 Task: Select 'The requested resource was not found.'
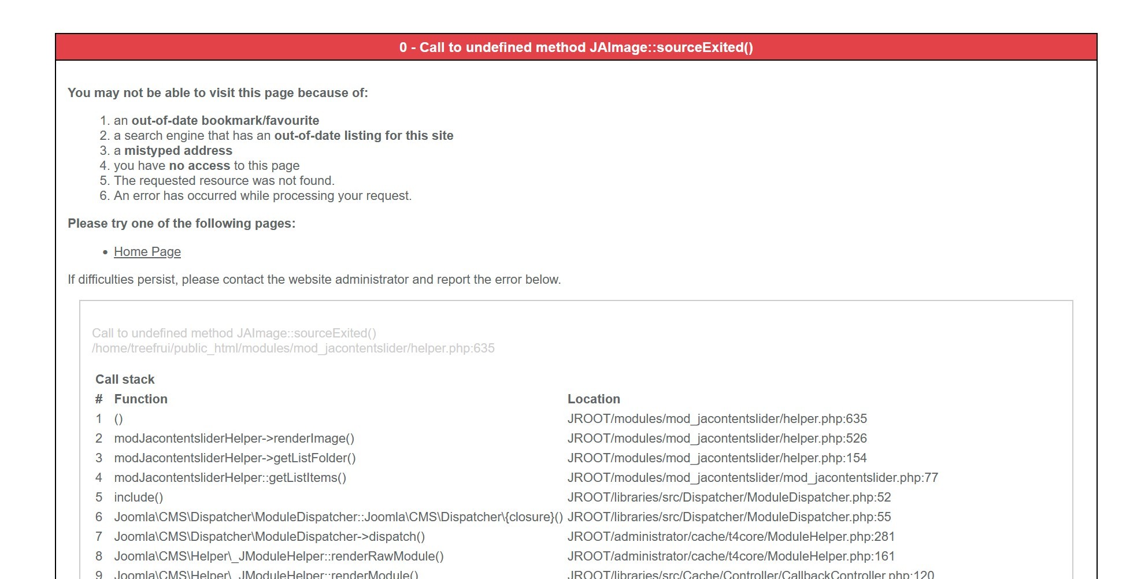(224, 181)
